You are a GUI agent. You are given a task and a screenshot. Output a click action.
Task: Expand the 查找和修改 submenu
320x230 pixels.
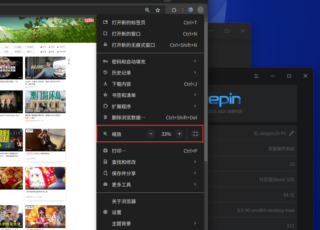(x=150, y=162)
